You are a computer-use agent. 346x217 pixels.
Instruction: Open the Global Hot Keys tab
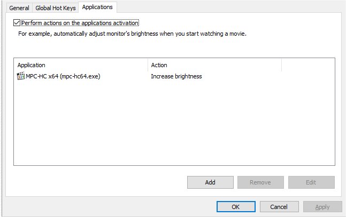pos(56,8)
